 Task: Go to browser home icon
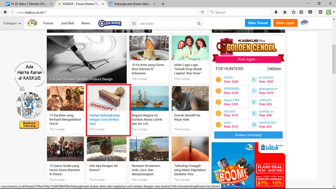(x=285, y=12)
